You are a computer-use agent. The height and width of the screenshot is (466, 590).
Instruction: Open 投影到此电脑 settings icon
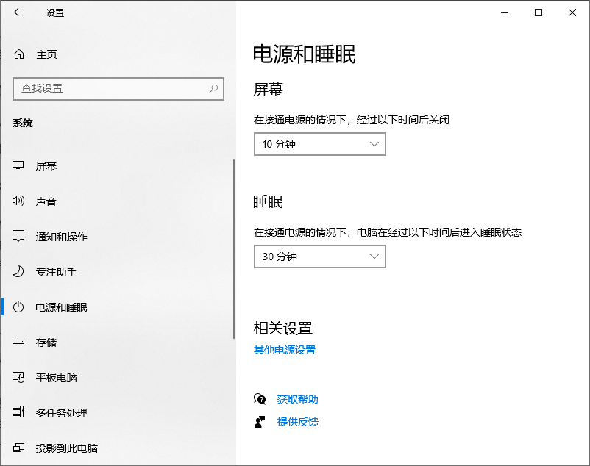coord(18,448)
